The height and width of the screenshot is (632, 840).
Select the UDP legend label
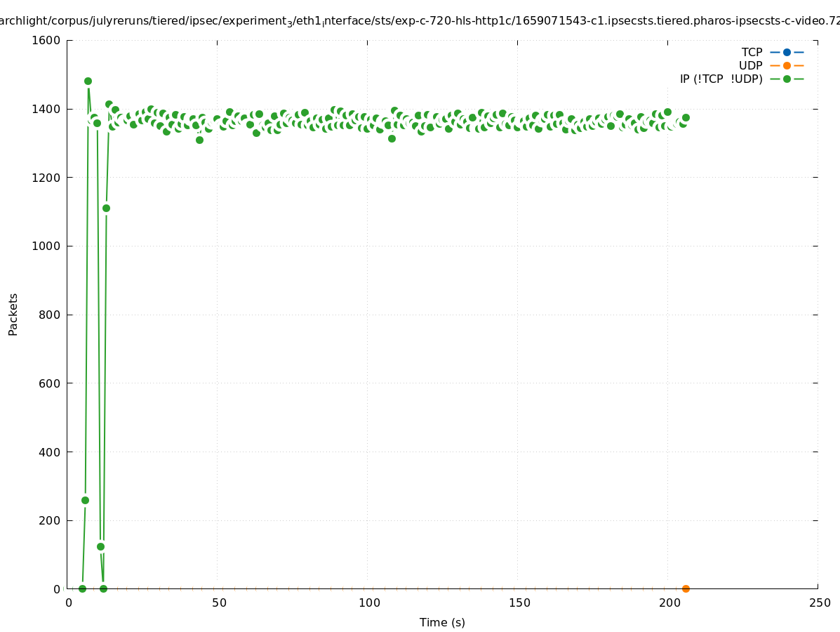tap(750, 65)
